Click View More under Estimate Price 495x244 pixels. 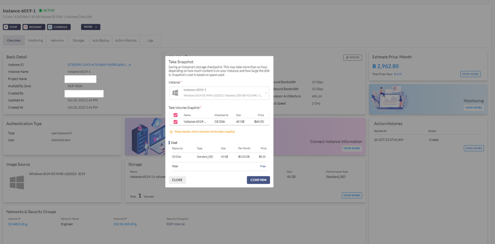coord(470,74)
